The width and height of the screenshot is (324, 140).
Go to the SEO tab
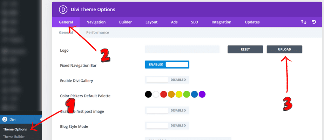(x=195, y=22)
